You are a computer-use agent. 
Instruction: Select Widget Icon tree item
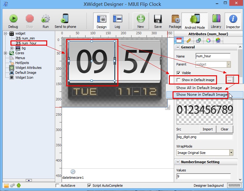[x=24, y=77]
